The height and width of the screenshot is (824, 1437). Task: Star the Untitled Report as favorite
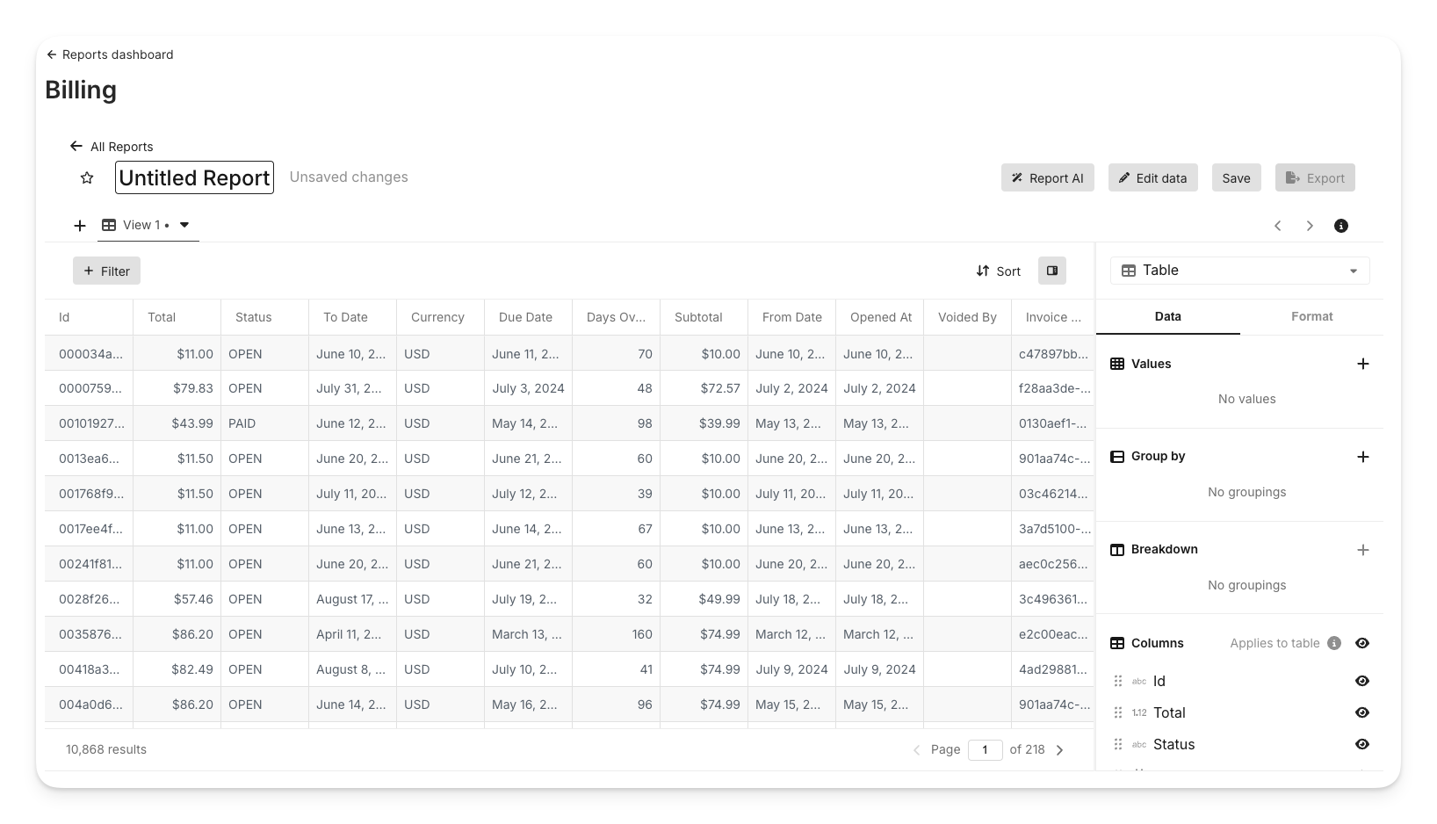pos(87,178)
